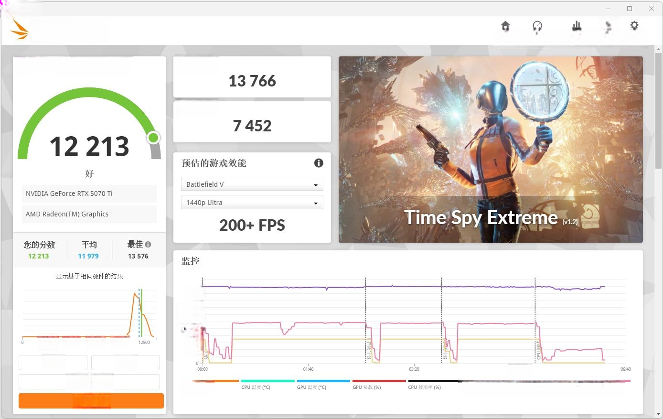Click the scrollbar up arrow
The height and width of the screenshot is (419, 663).
click(659, 49)
